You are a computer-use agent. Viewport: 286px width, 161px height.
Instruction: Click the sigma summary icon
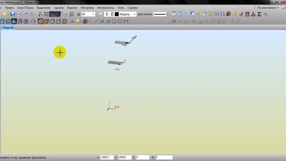coord(259,14)
